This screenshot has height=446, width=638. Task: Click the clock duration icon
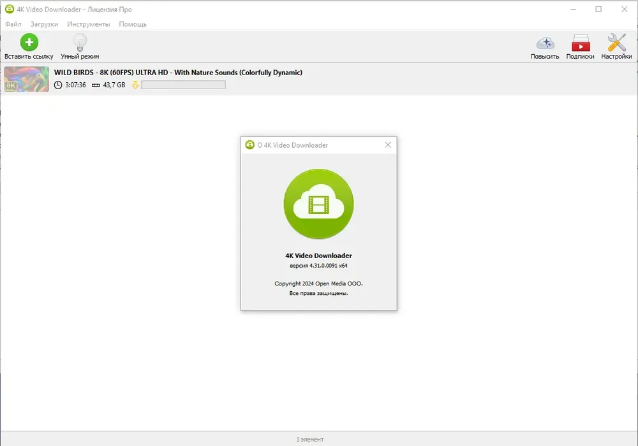pos(58,85)
